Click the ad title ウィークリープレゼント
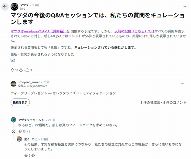 pos(63,93)
